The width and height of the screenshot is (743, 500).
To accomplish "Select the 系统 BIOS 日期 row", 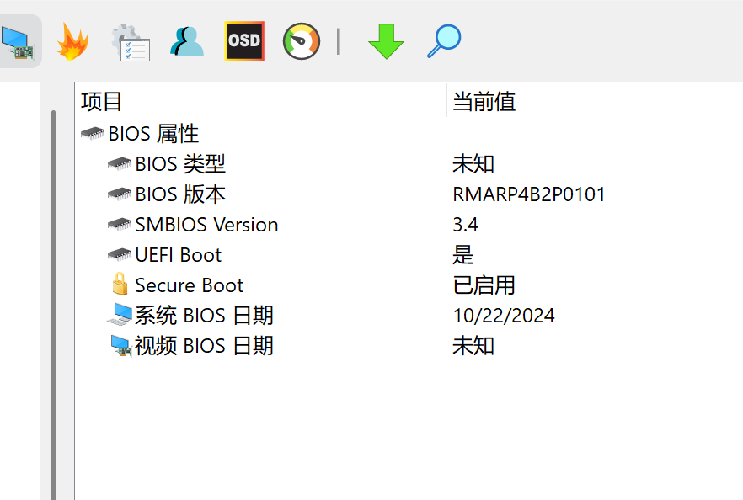I will [x=409, y=316].
